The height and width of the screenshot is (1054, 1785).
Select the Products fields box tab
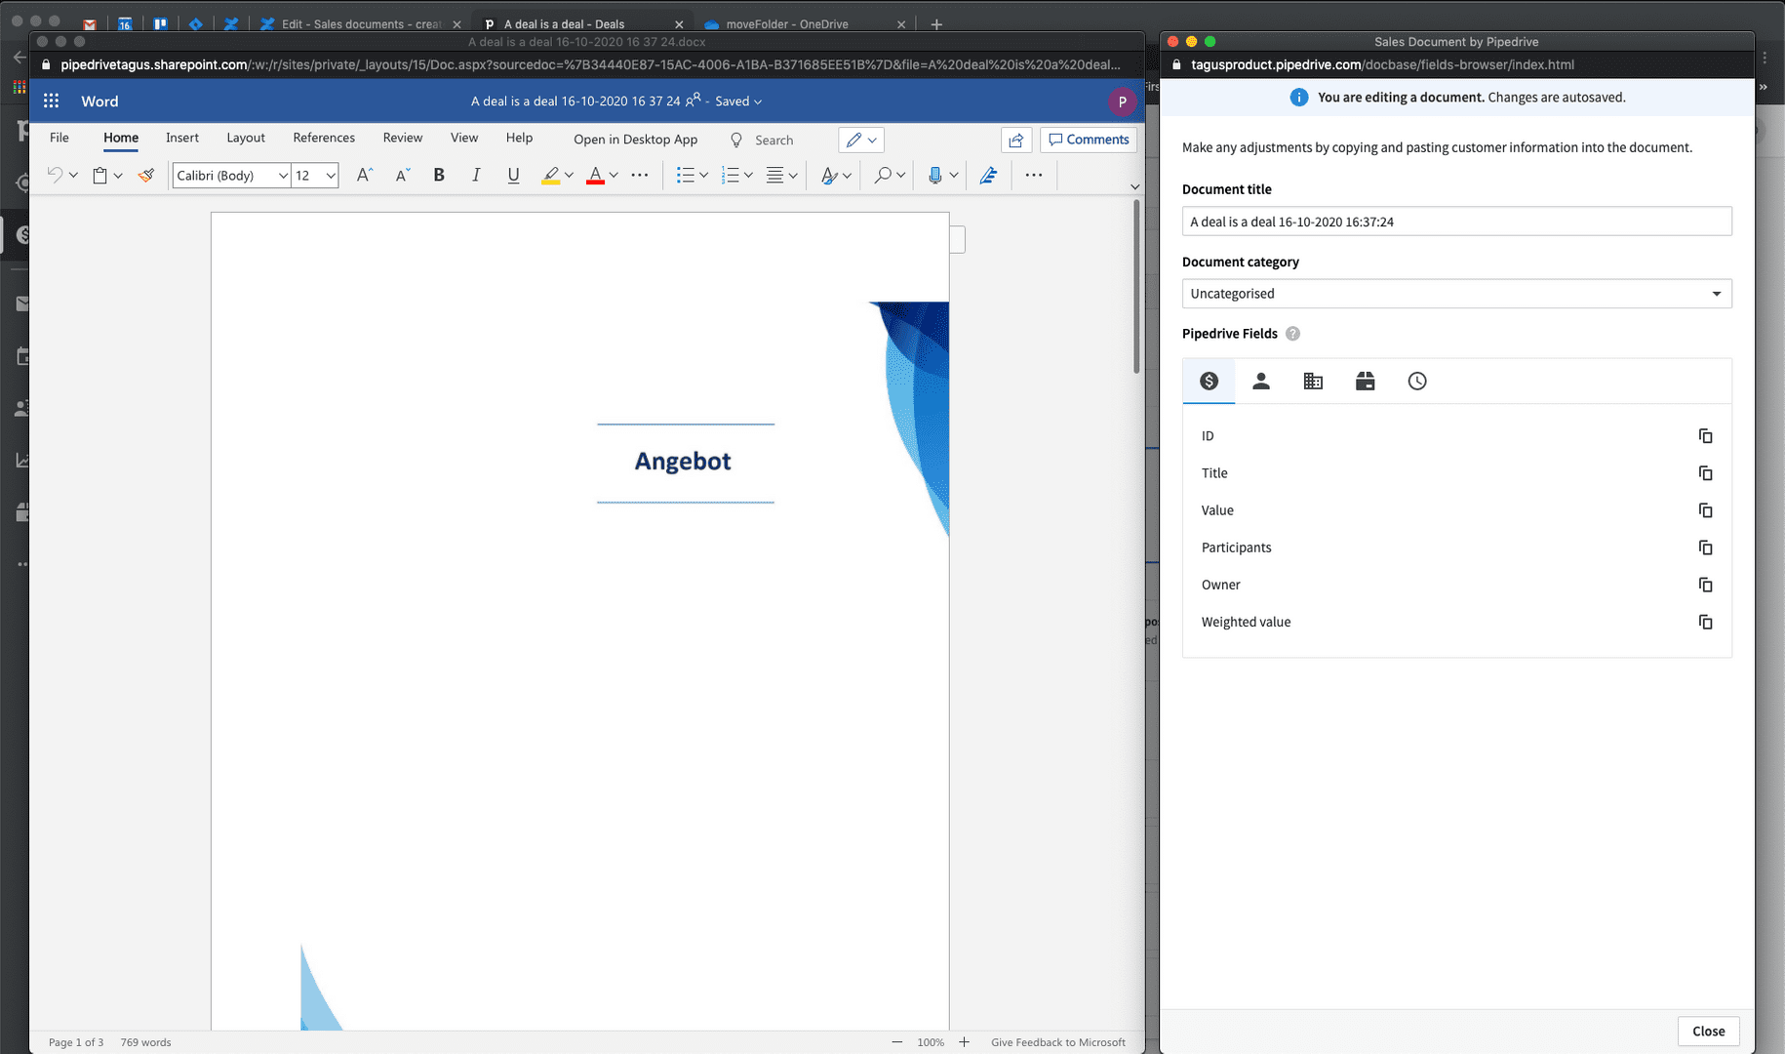click(1365, 382)
